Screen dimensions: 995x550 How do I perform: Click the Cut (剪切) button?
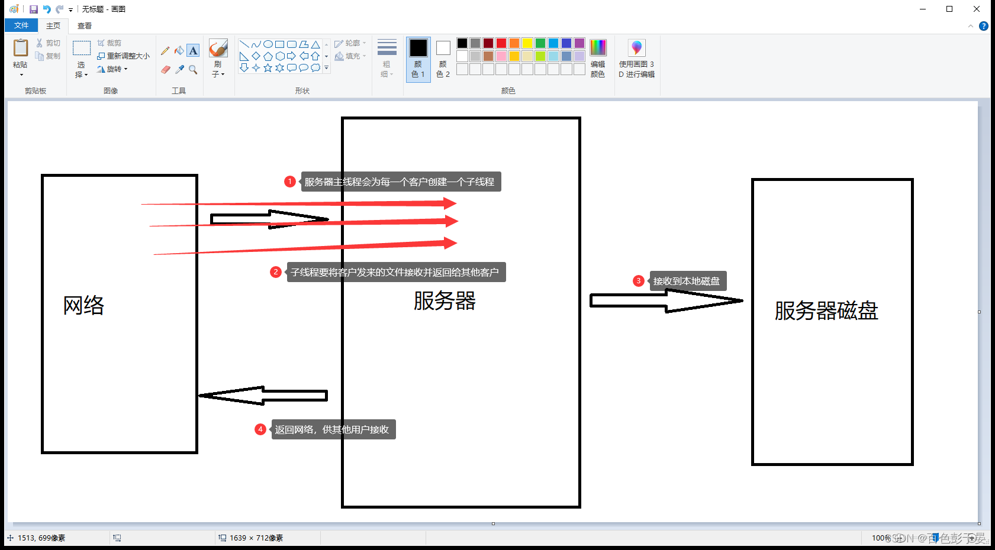pyautogui.click(x=48, y=43)
